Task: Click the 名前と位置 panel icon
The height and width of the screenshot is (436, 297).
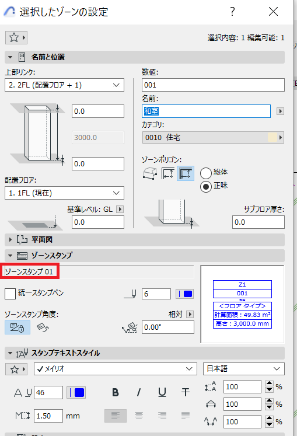Action: click(x=22, y=57)
